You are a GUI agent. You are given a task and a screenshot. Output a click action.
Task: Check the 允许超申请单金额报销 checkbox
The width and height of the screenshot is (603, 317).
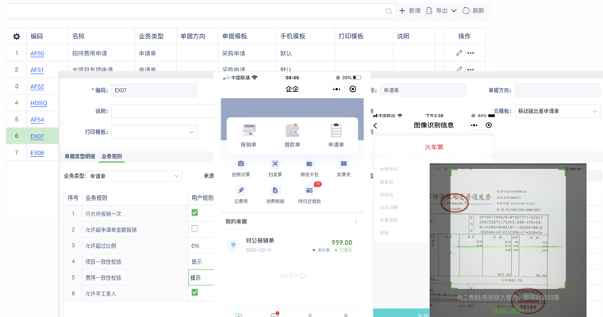tap(194, 229)
